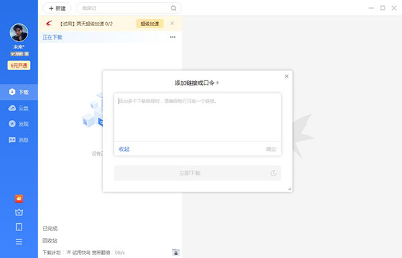
Task: Click the red game icon in sidebar bottom
Action: click(x=19, y=198)
